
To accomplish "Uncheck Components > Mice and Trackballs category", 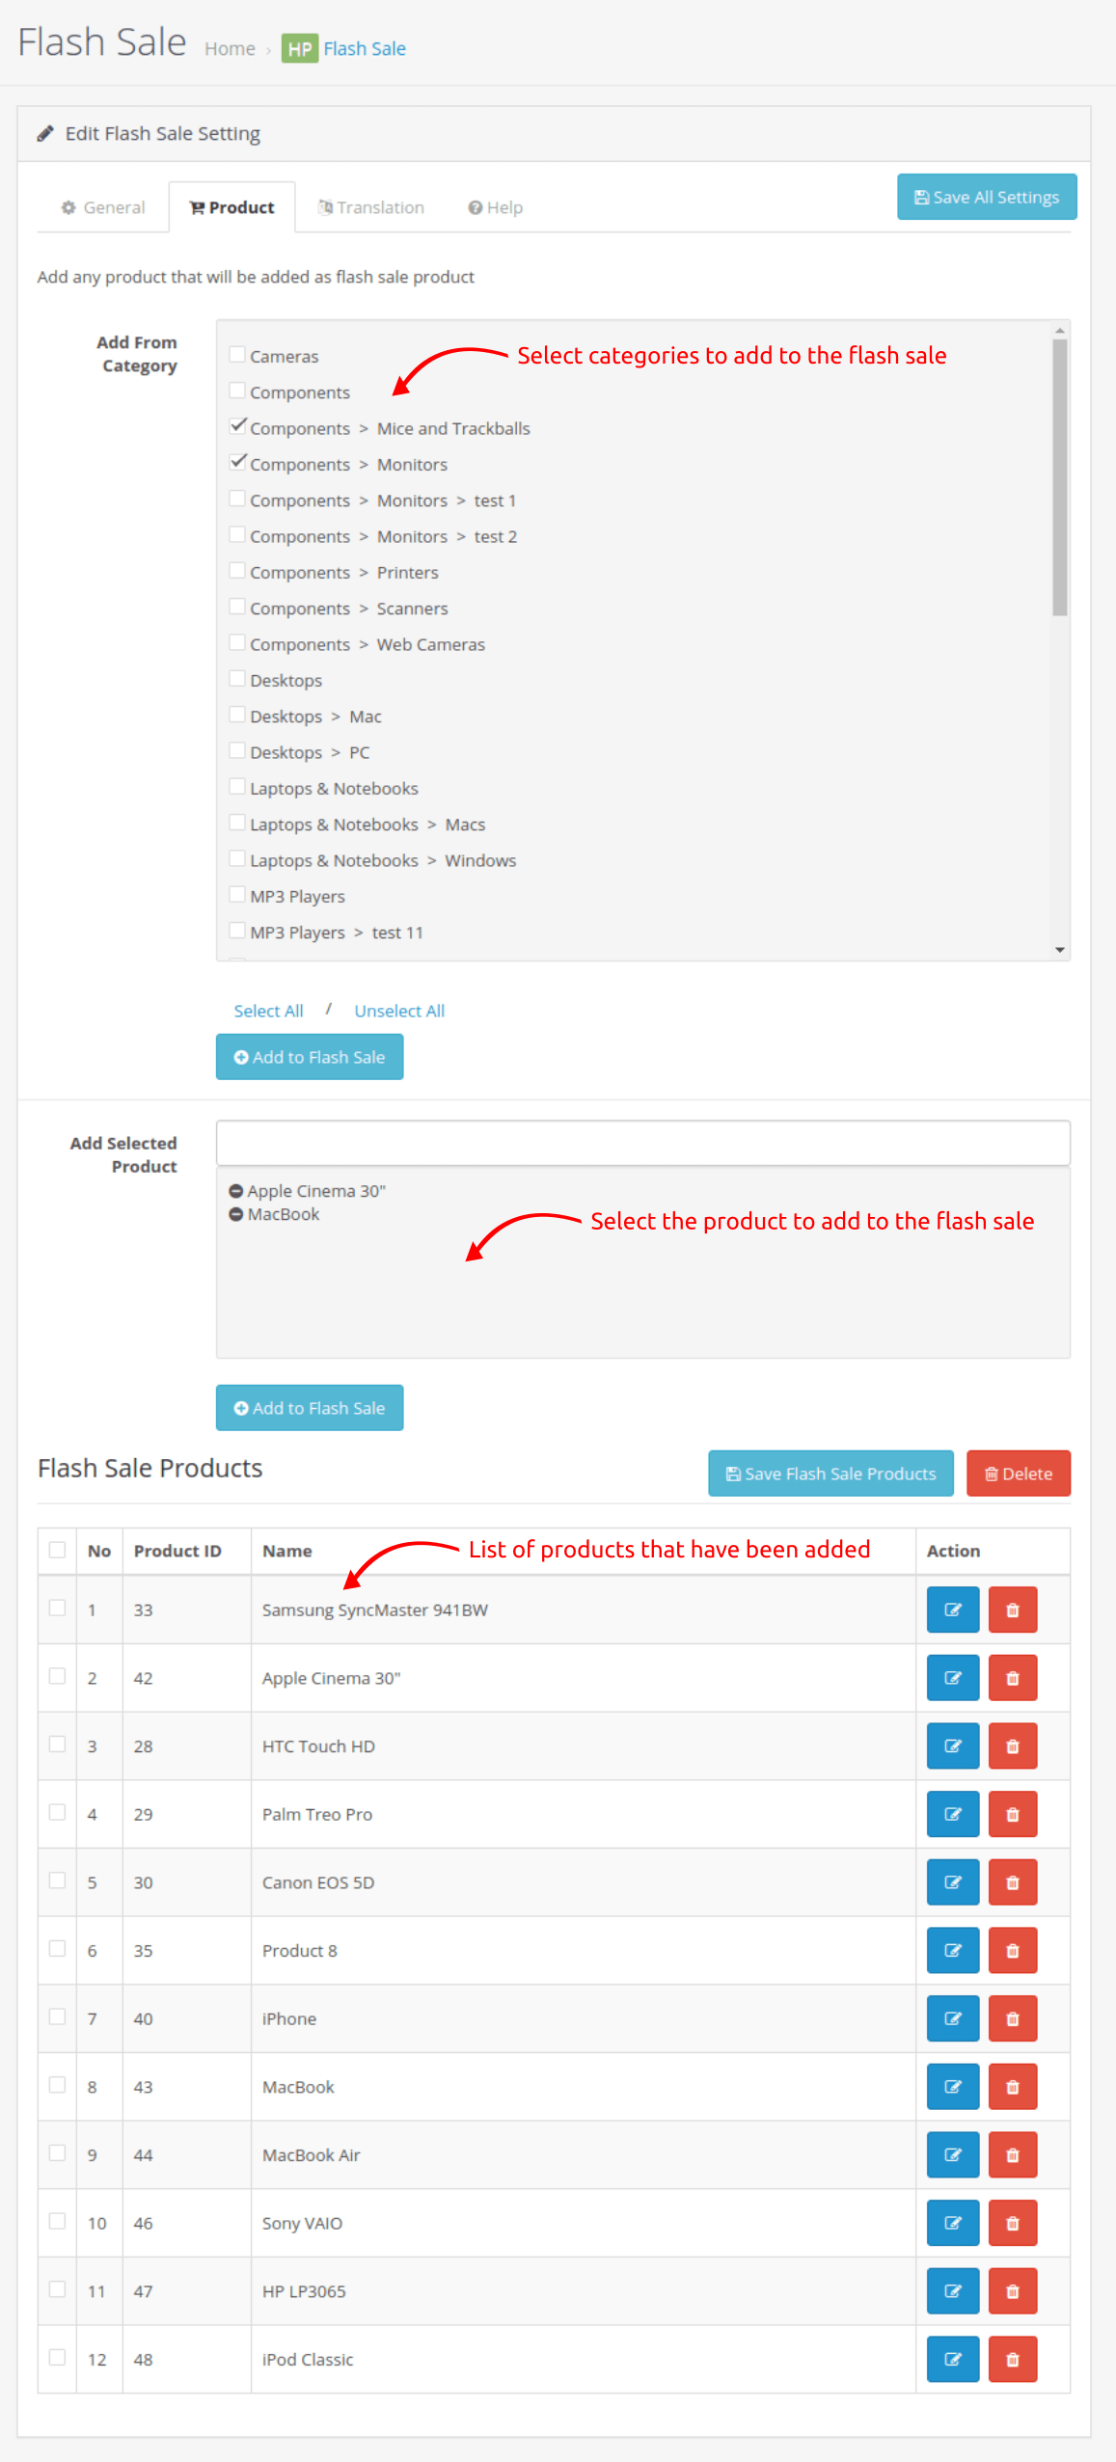I will pyautogui.click(x=237, y=426).
